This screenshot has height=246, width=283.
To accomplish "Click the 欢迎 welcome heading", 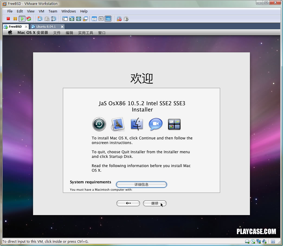I will pyautogui.click(x=142, y=78).
